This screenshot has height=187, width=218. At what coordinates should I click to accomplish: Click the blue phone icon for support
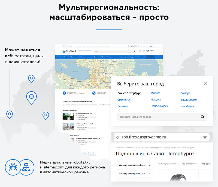coord(94,93)
